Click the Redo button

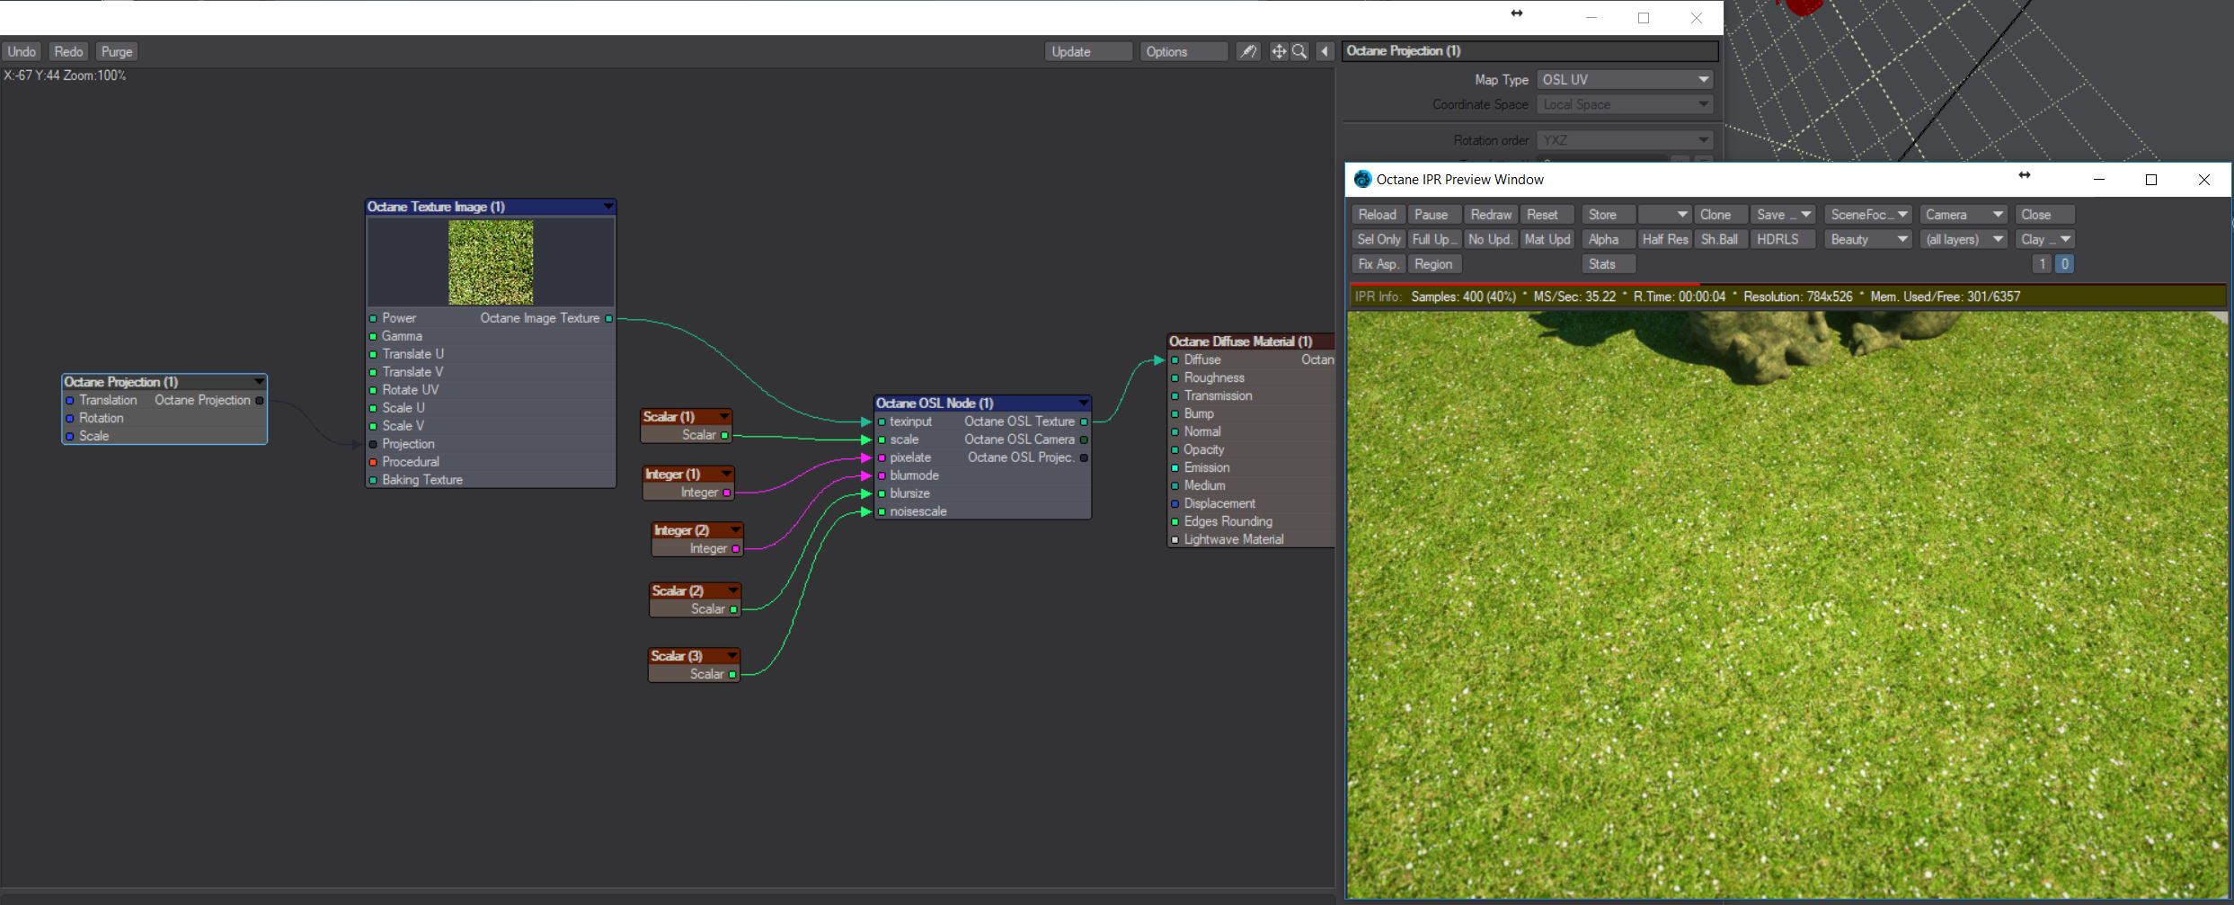(68, 52)
